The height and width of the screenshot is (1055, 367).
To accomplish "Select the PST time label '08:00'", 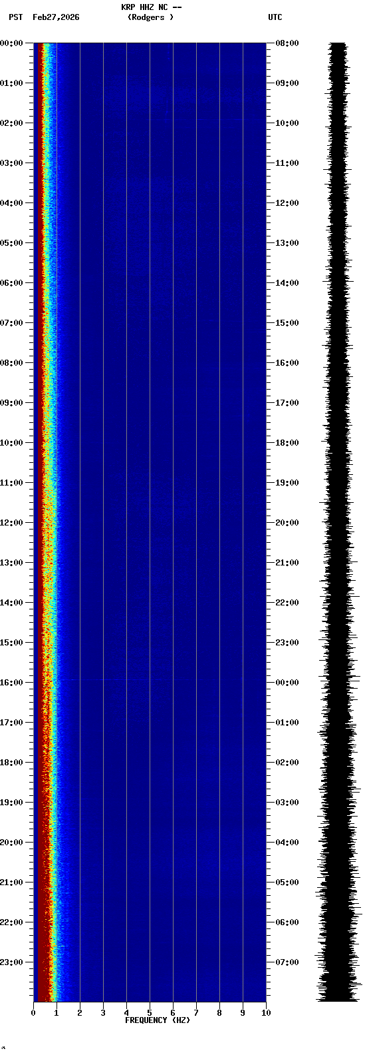I will (11, 363).
